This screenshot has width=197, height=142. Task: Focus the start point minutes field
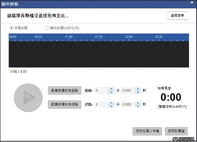pos(102,90)
